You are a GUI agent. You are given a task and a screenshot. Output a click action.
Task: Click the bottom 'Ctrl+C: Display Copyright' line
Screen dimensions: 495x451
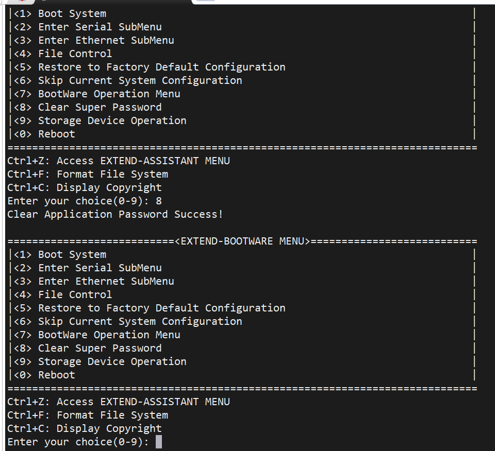(x=85, y=429)
